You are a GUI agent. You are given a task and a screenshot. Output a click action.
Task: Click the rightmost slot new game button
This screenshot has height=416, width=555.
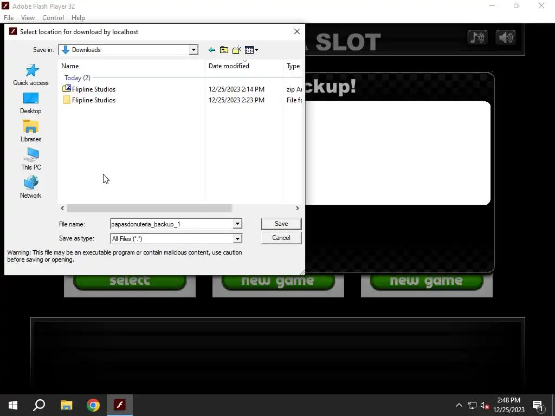[427, 282]
